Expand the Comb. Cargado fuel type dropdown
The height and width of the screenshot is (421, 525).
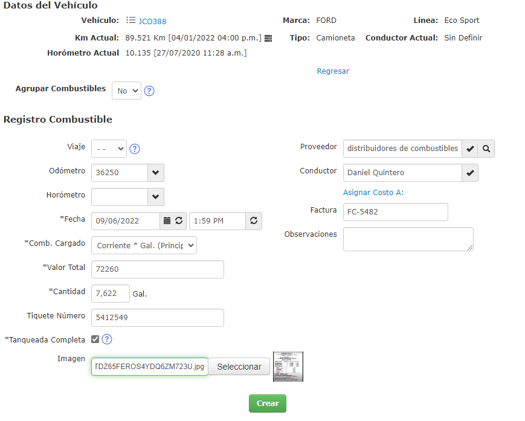click(144, 245)
